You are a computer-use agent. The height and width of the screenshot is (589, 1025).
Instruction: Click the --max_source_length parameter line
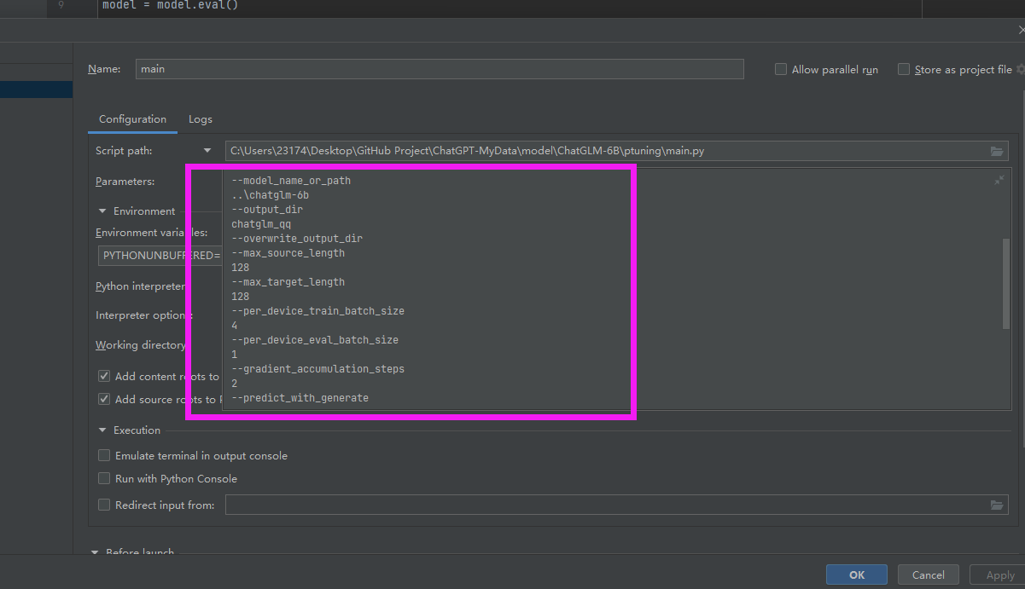pyautogui.click(x=288, y=253)
